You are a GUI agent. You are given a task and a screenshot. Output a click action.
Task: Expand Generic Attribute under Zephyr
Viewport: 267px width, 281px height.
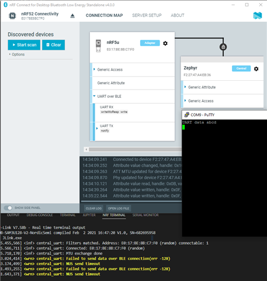pyautogui.click(x=185, y=87)
